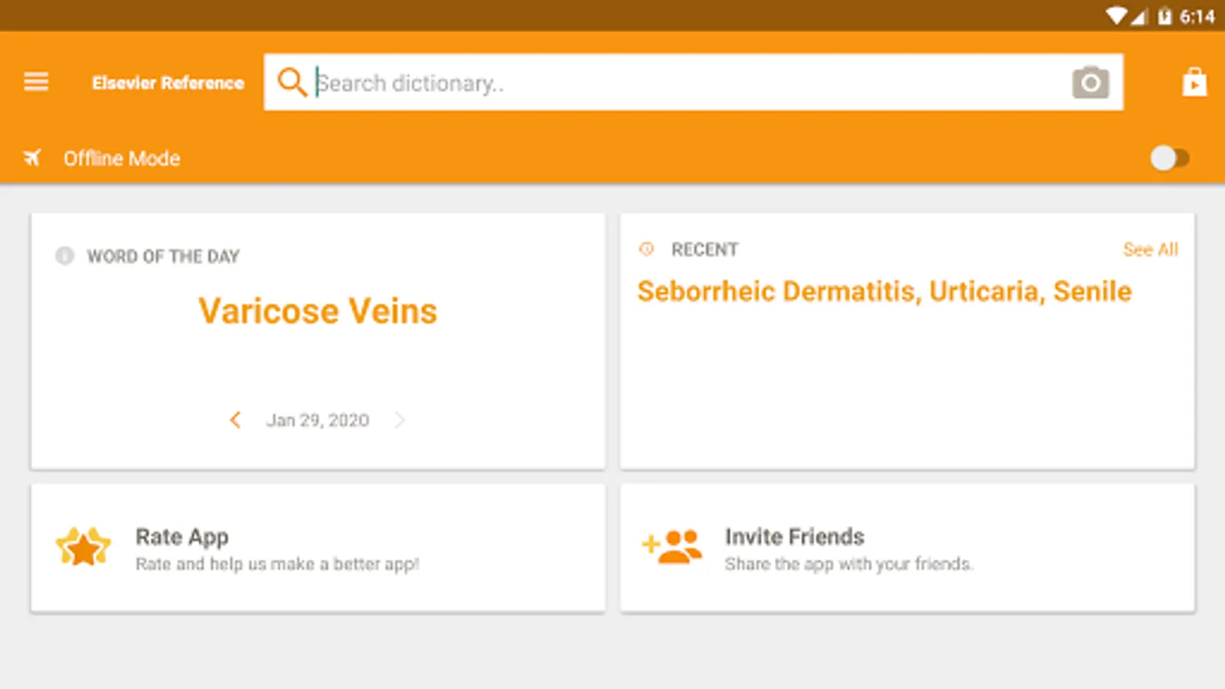Open the hamburger navigation menu
1225x689 pixels.
(x=36, y=81)
